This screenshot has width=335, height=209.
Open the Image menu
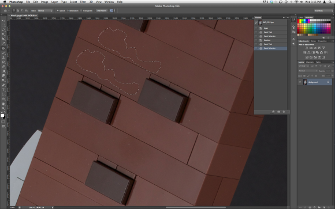(x=44, y=2)
